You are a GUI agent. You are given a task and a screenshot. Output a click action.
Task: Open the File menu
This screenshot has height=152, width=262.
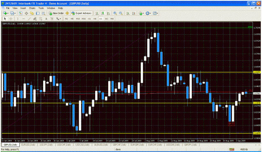pos(8,8)
